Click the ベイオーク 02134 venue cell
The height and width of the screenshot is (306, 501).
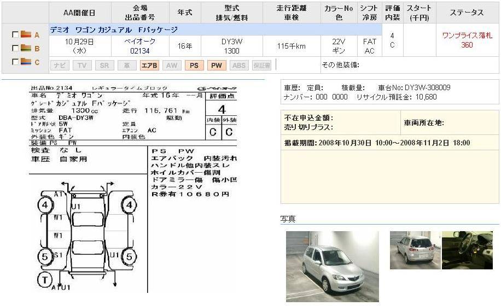[x=140, y=46]
